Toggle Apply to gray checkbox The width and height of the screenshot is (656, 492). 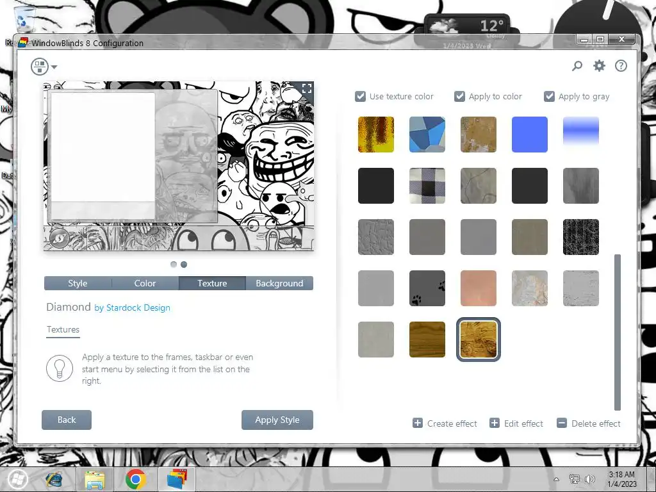pos(549,96)
